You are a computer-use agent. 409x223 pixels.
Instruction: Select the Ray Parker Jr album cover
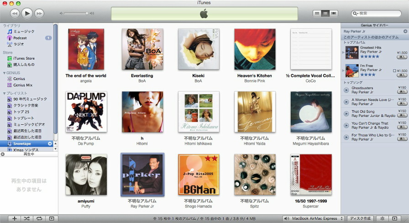[142, 174]
